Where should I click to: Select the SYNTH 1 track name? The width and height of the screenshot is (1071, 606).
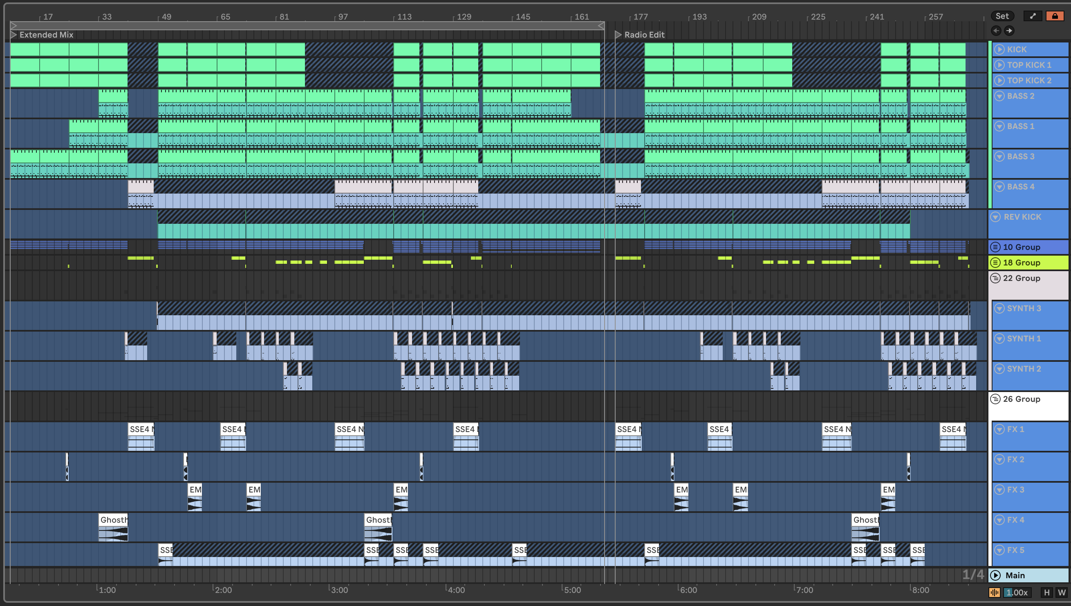(1024, 339)
